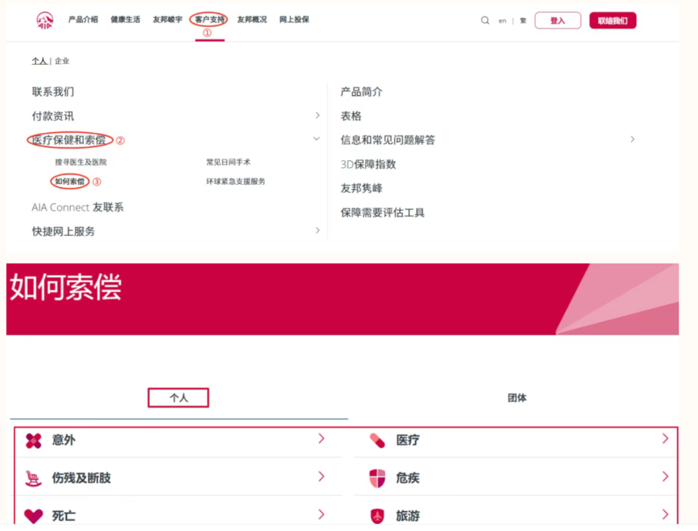
Task: Expand the 快捷网上服务 arrow
Action: pos(317,231)
